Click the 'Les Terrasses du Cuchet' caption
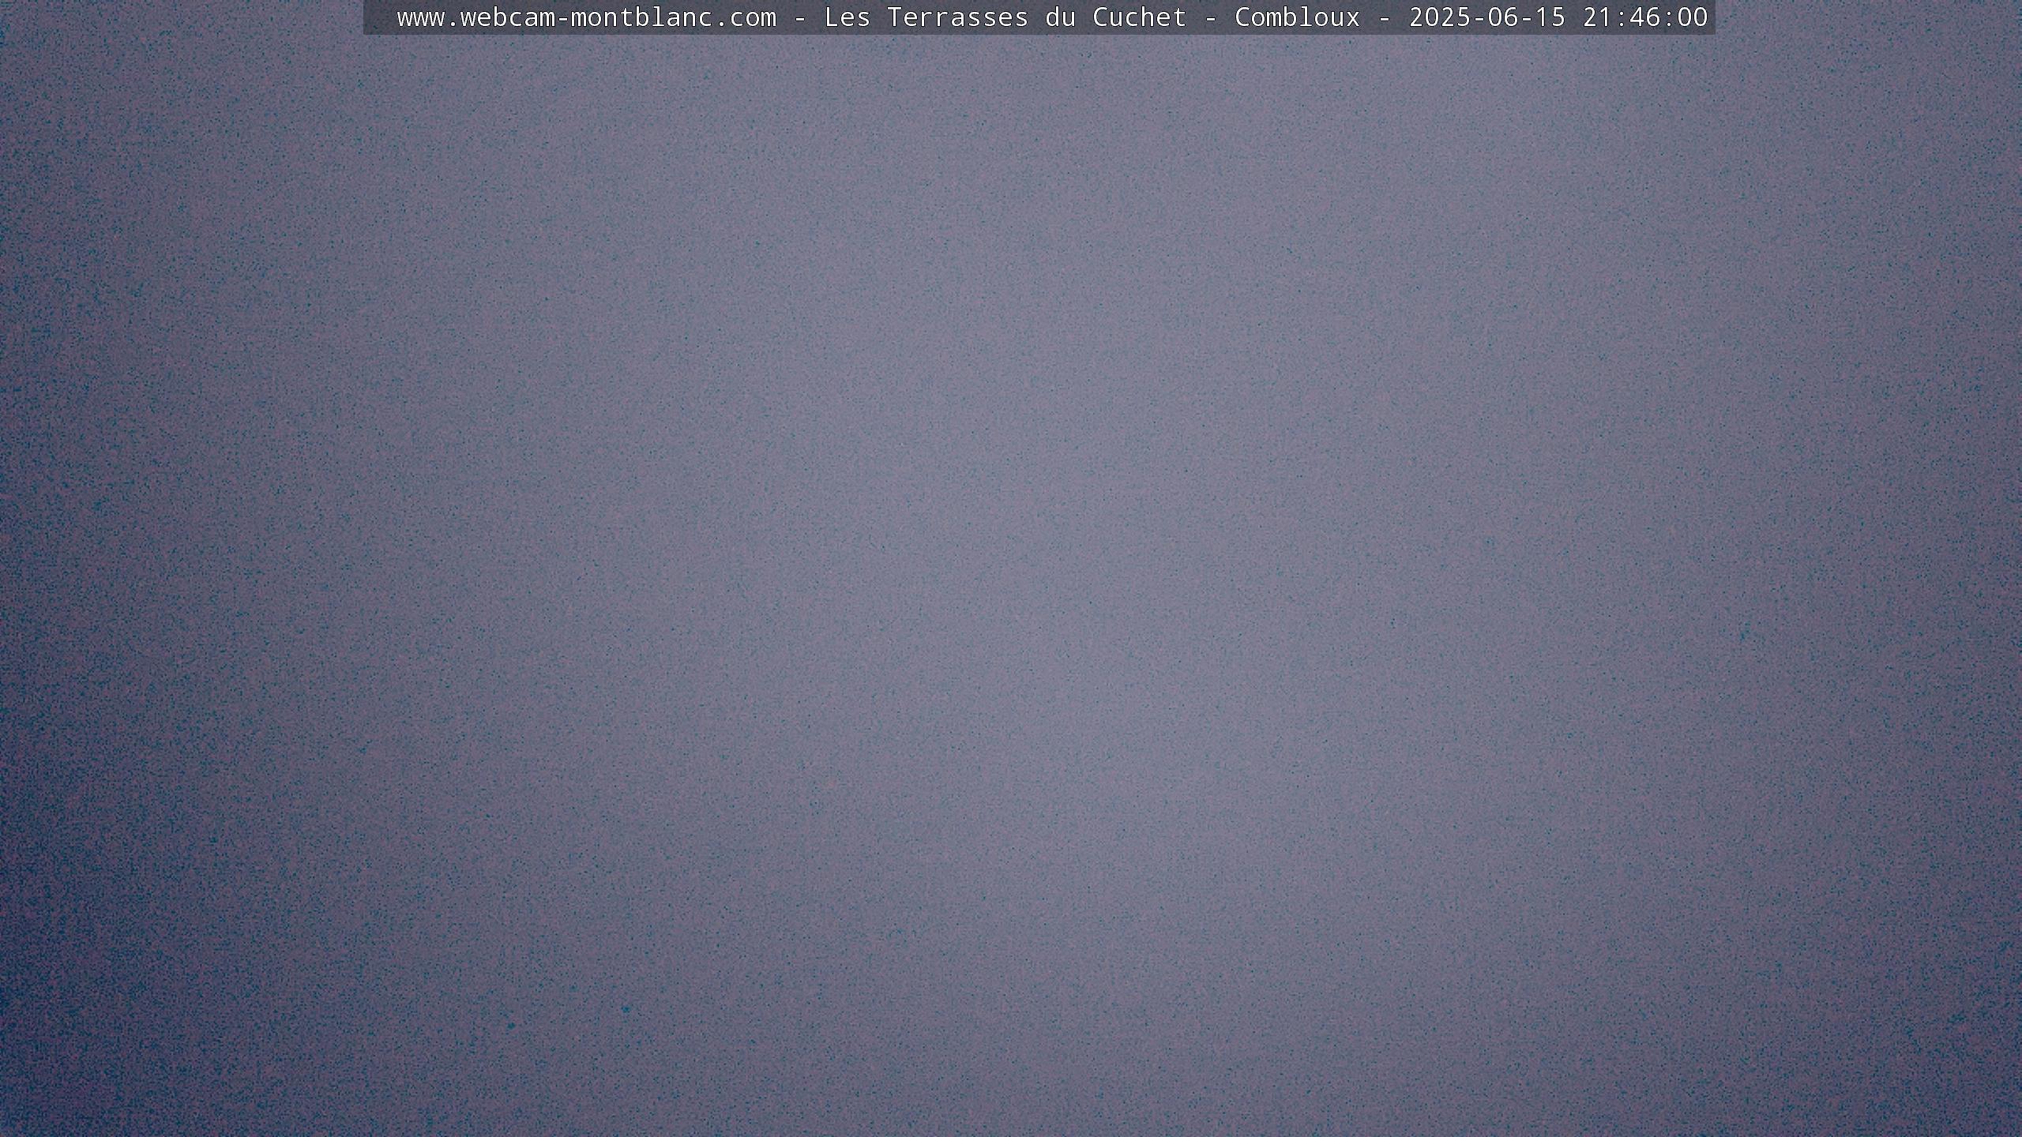Screen dimensions: 2022x1137 [x=1005, y=17]
